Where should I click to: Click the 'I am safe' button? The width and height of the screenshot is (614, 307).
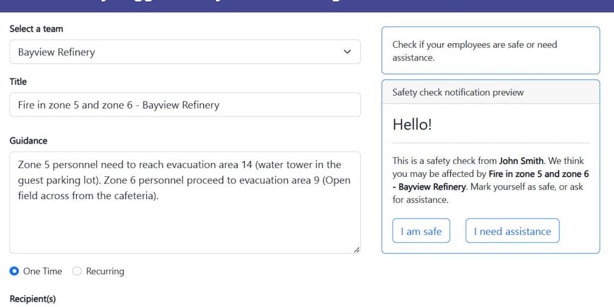[x=421, y=231]
